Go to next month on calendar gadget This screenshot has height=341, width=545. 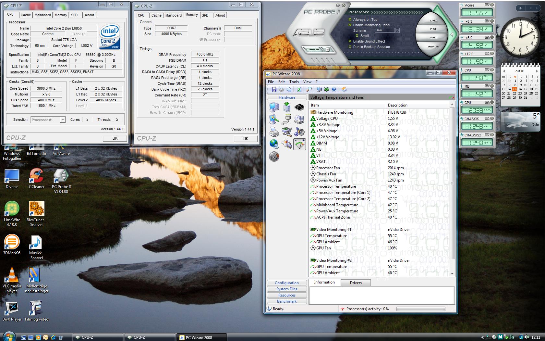(537, 71)
